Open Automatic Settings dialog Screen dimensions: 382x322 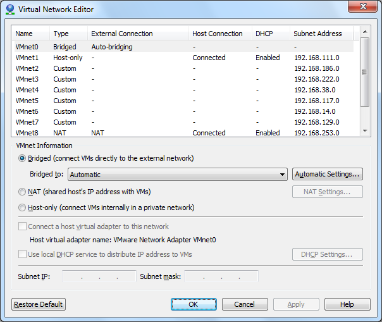click(328, 174)
